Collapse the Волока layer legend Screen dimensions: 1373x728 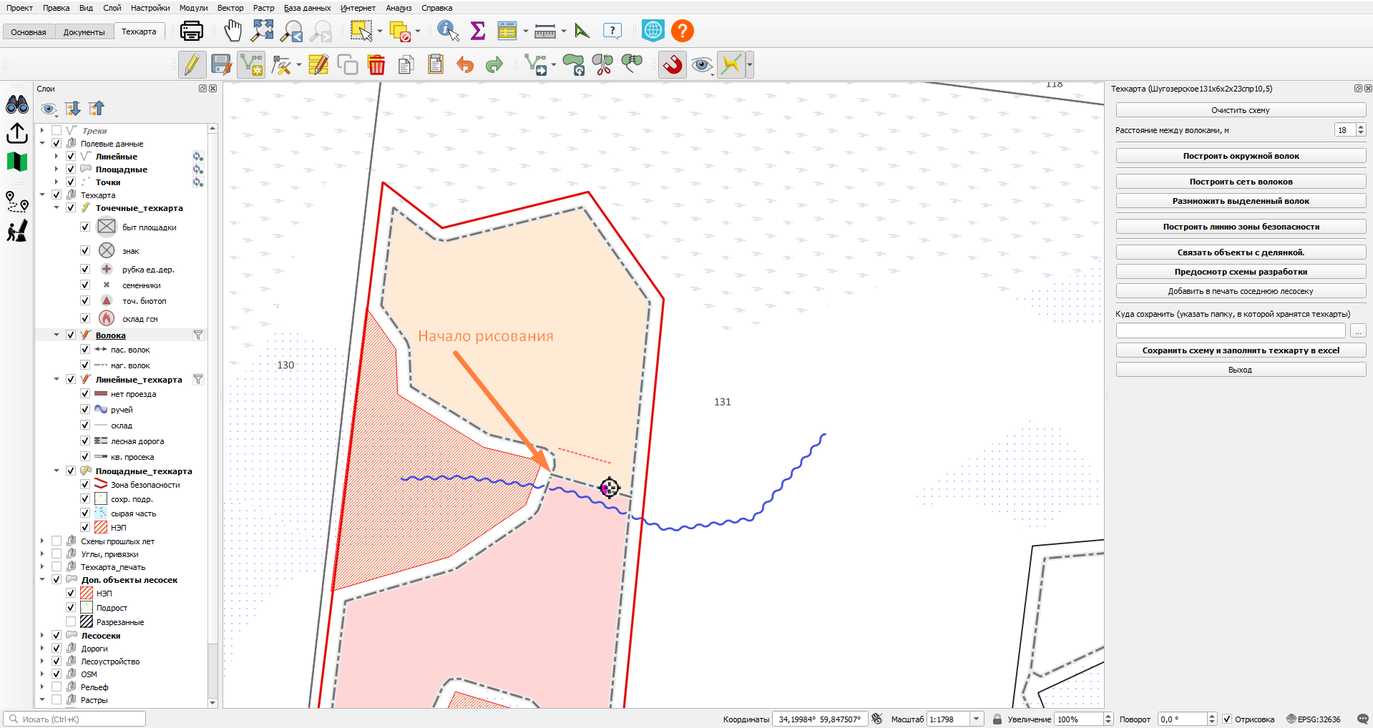click(57, 335)
